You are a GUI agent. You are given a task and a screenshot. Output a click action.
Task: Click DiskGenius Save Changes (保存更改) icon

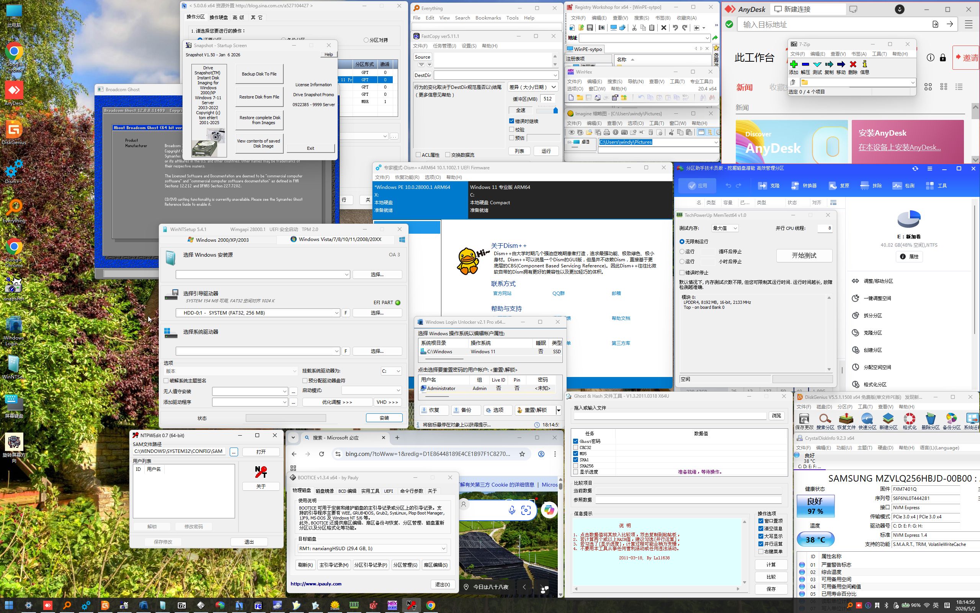[804, 418]
